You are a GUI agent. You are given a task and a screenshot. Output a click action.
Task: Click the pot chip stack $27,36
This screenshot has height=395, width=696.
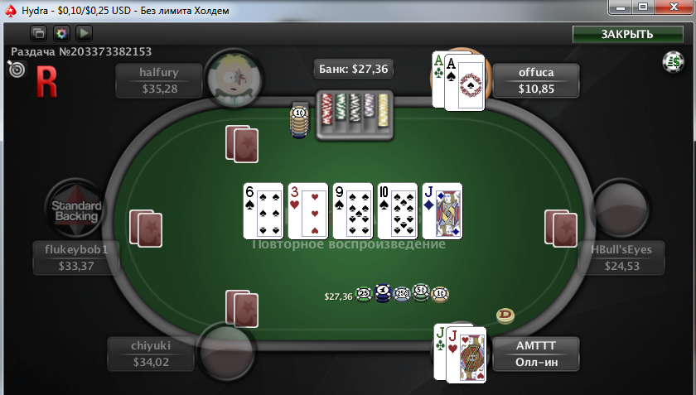(387, 294)
